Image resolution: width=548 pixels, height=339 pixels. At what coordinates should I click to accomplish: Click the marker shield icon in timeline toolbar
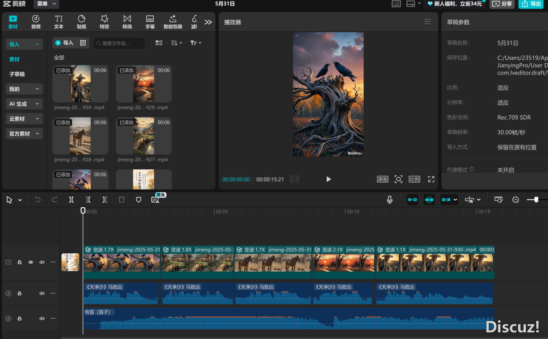tap(139, 200)
